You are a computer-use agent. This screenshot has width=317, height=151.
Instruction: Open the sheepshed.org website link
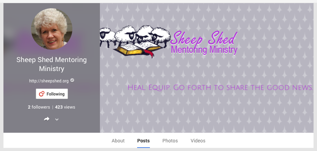49,81
